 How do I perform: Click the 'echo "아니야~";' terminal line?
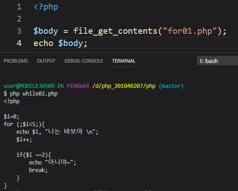coord(52,163)
